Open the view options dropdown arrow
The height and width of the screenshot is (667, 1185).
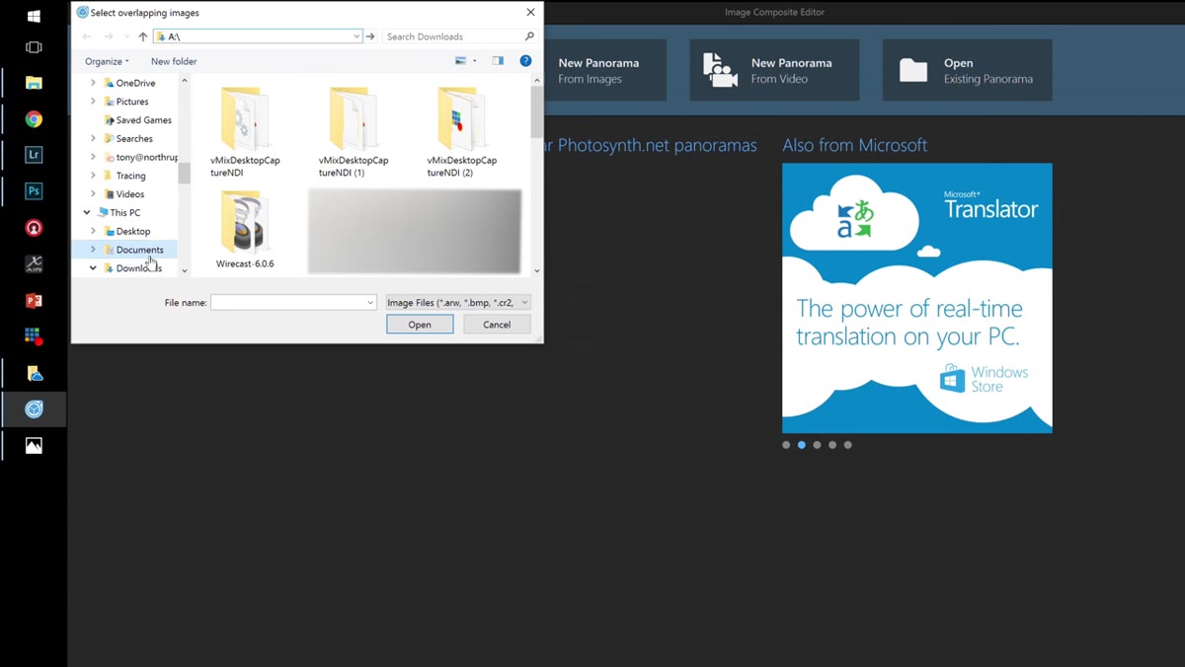(x=475, y=61)
